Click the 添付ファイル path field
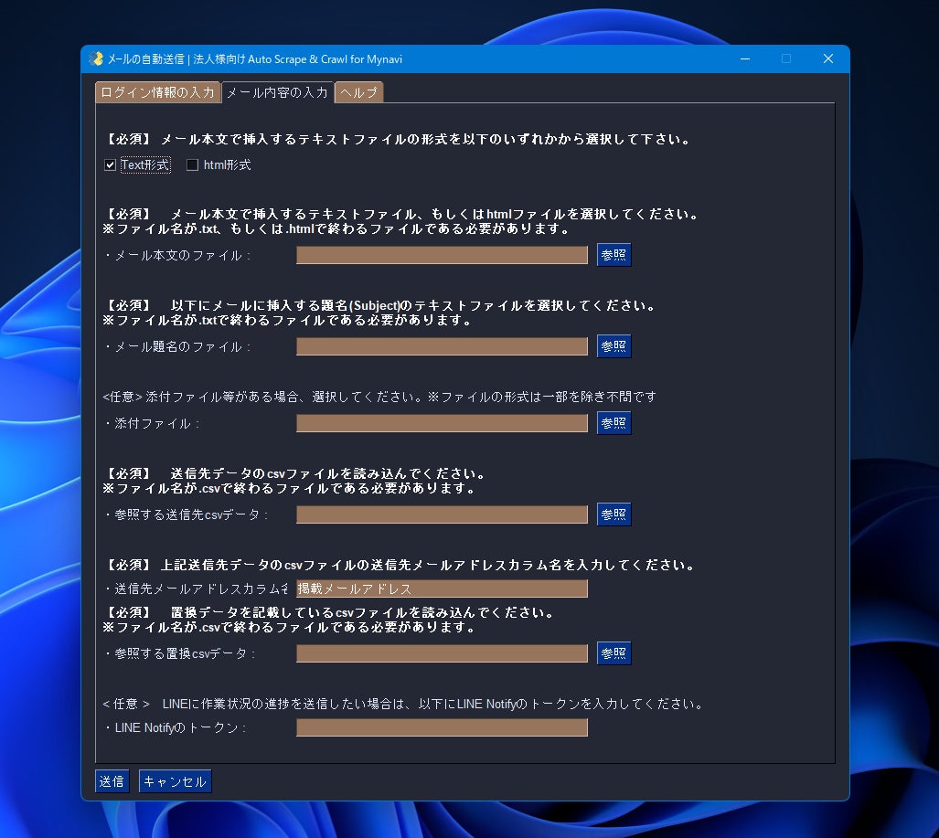The height and width of the screenshot is (838, 939). [x=442, y=423]
